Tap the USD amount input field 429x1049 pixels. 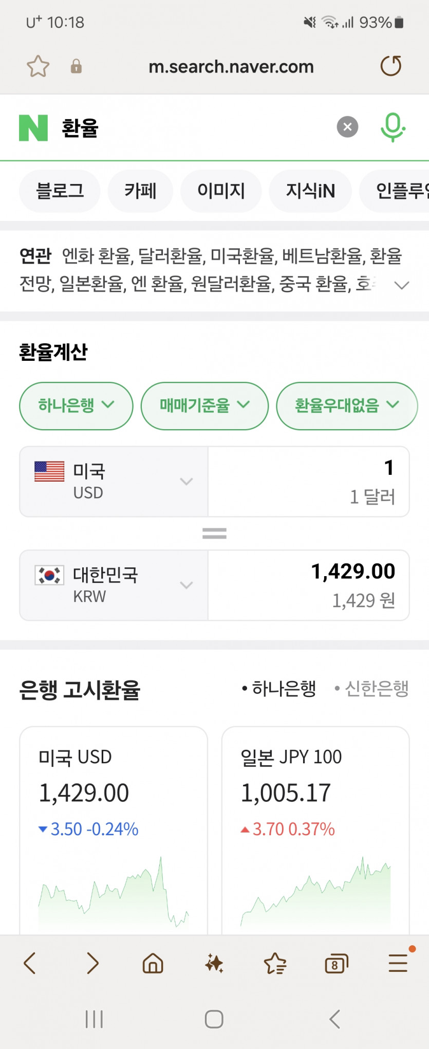point(308,481)
